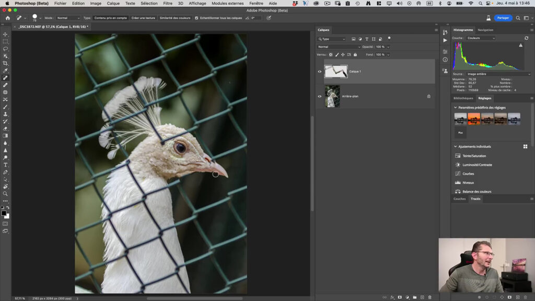Select the Gradient tool
This screenshot has width=535, height=301.
5,136
